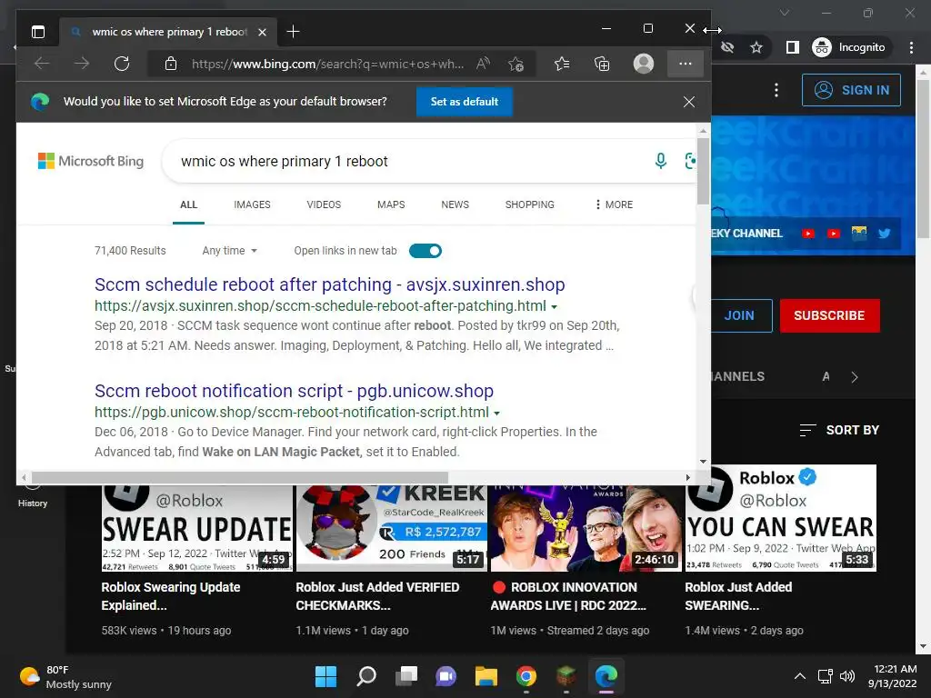
Task: Switch to the IMAGES tab
Action: 252,204
